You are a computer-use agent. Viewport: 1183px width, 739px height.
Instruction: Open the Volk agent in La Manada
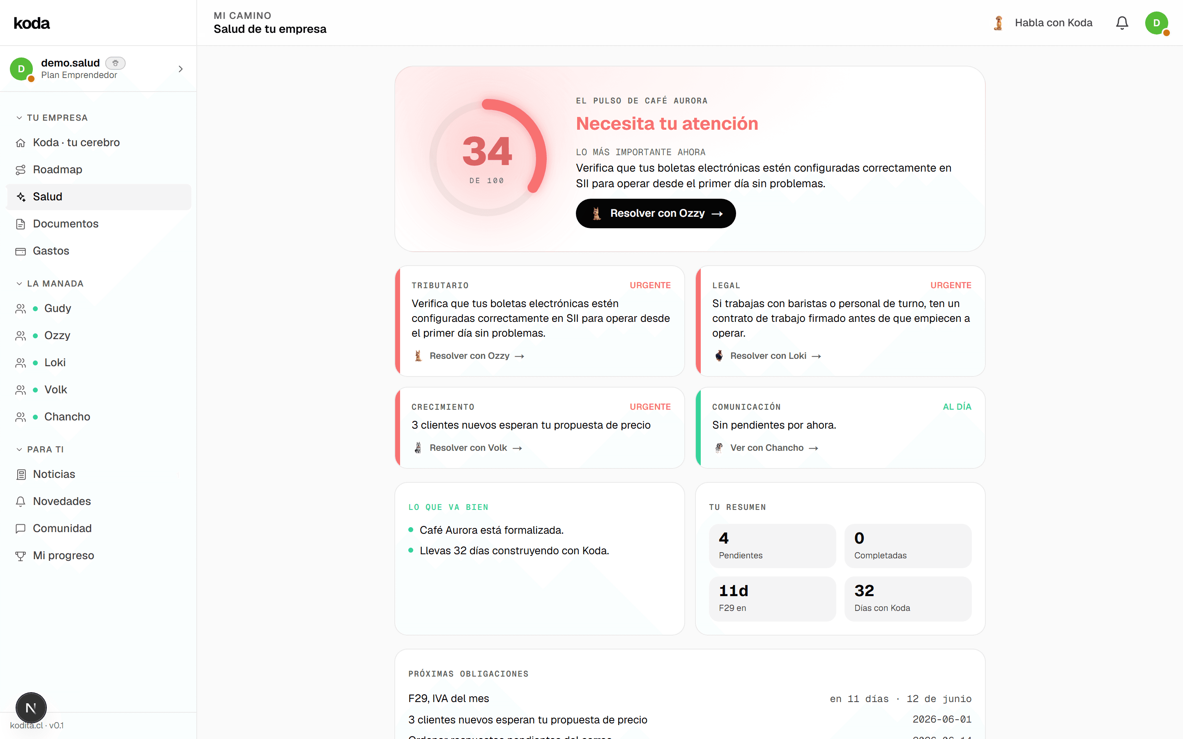pyautogui.click(x=99, y=390)
